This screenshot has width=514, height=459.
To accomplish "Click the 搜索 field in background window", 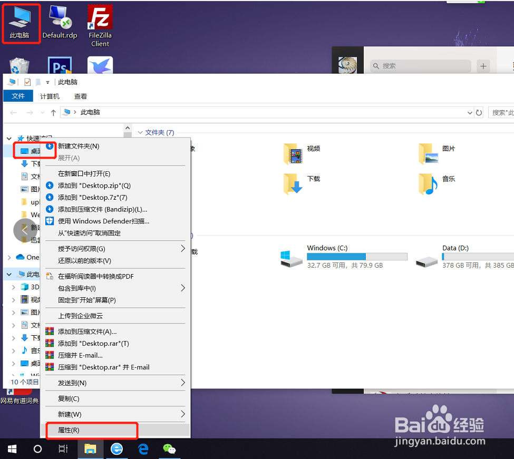I will click(421, 66).
